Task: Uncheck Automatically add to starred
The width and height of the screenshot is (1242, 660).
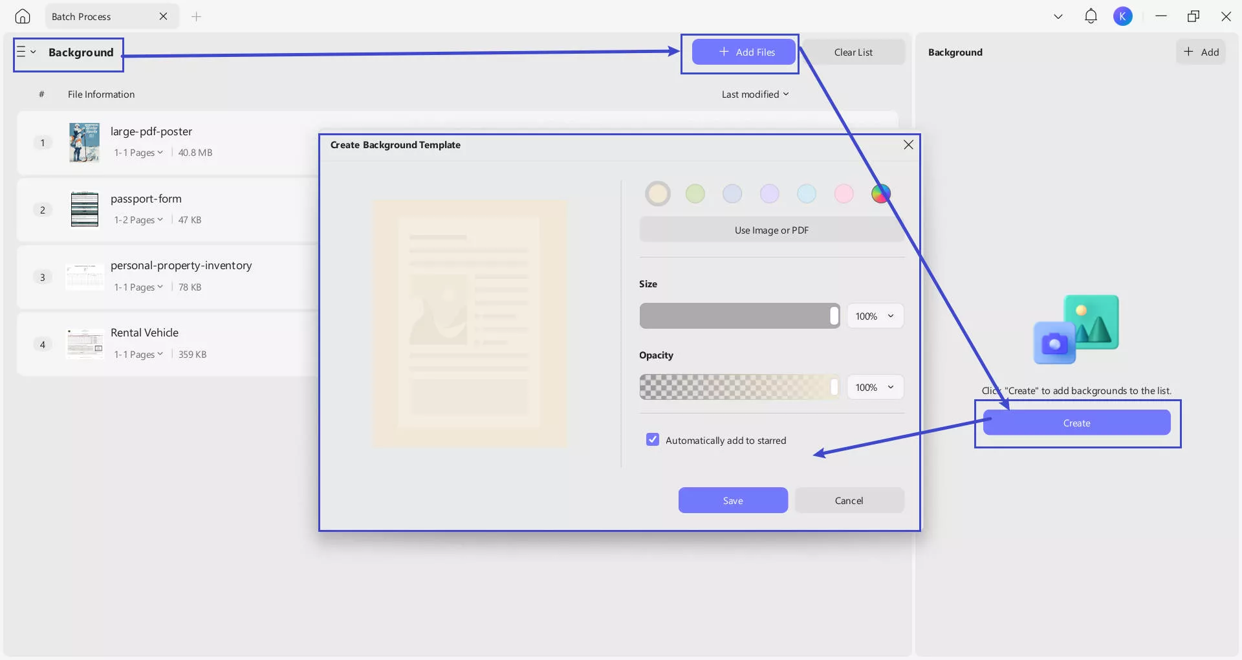Action: click(653, 440)
